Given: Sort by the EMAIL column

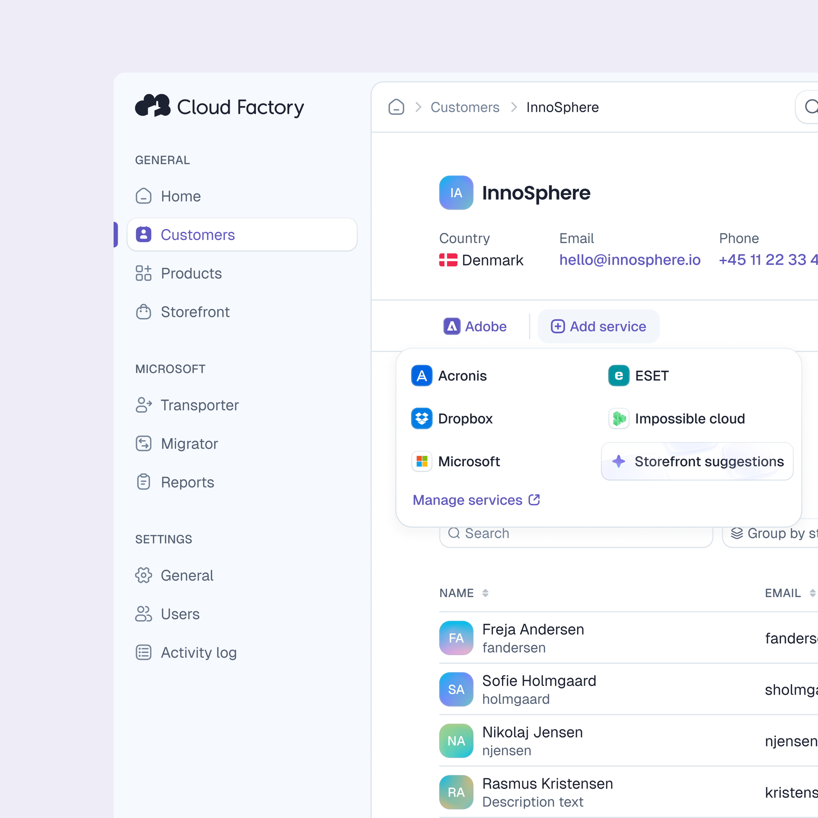Looking at the screenshot, I should tap(790, 593).
